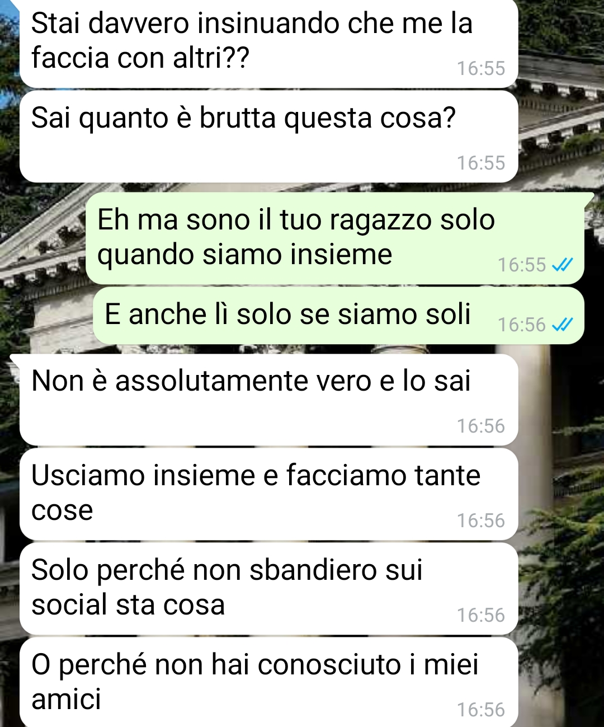Tap 16:56 timestamp beside the word 'cose'
Viewport: 604px width, 727px height.
[480, 520]
